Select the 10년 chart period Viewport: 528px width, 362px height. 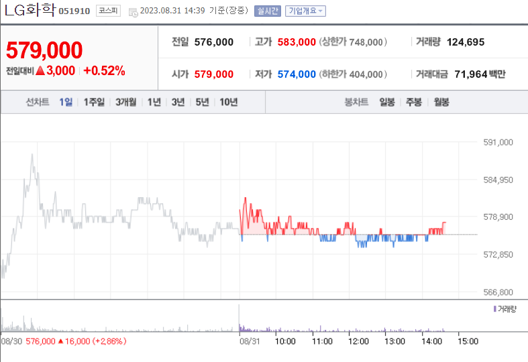pyautogui.click(x=229, y=102)
